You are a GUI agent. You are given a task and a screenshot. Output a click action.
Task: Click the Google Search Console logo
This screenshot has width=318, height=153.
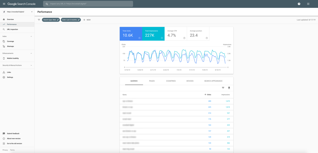point(21,4)
